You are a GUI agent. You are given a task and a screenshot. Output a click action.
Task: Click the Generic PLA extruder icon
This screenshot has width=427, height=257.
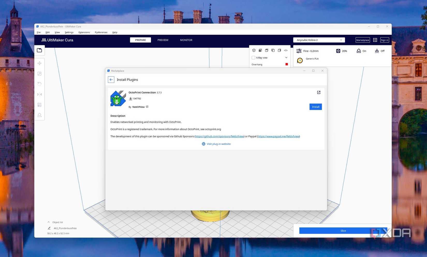click(300, 60)
